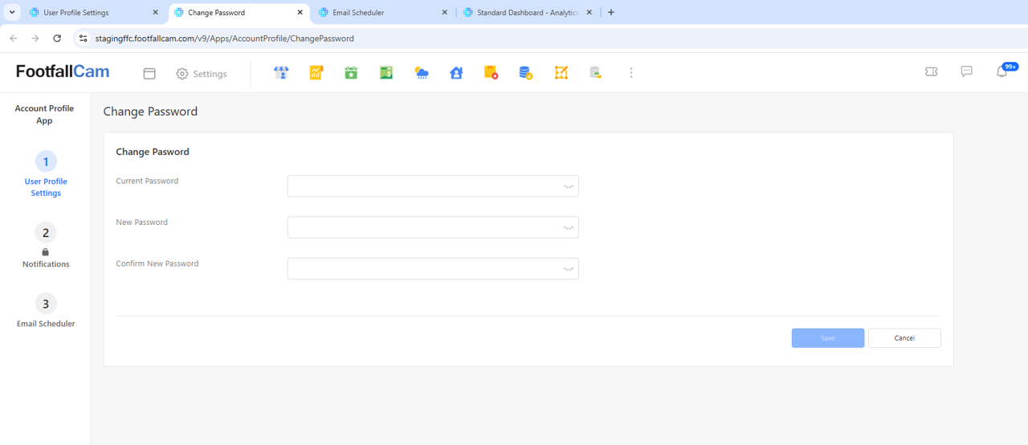This screenshot has height=445, width=1028.
Task: Click the yellow analytics chart icon
Action: (316, 73)
